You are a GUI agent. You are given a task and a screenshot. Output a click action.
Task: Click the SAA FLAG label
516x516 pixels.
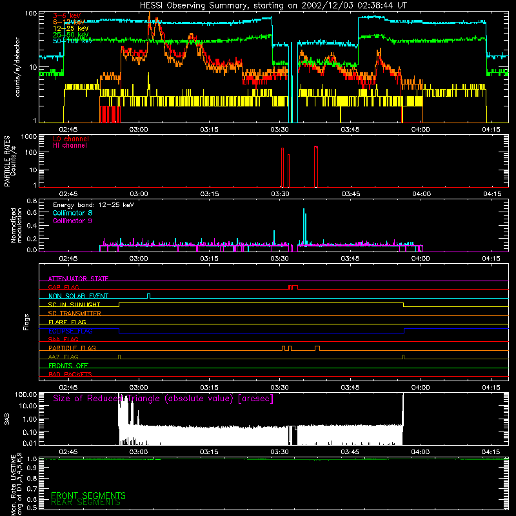click(x=63, y=339)
